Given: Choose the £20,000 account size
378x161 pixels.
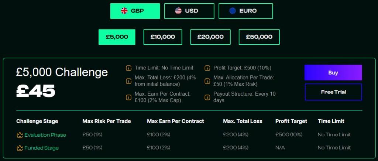Looking at the screenshot, I should pos(210,37).
